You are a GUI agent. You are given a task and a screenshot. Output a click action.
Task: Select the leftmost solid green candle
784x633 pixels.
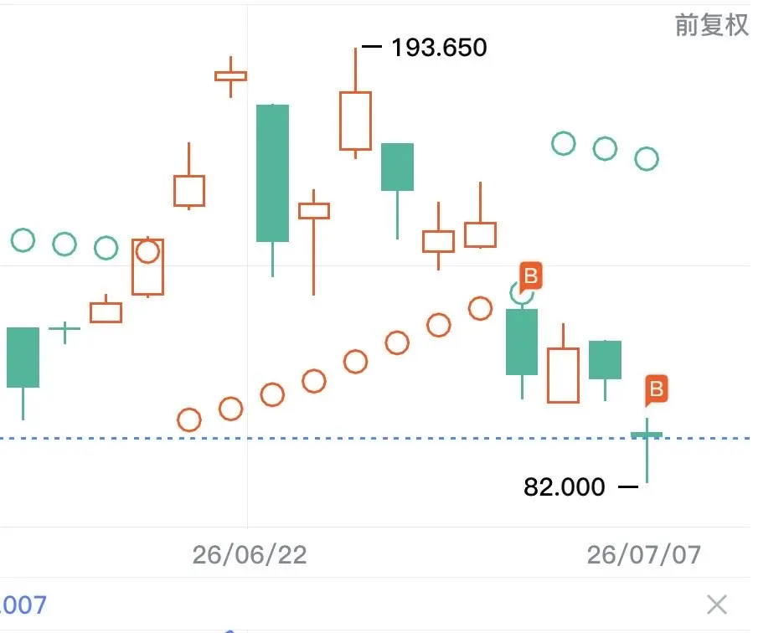coord(23,358)
